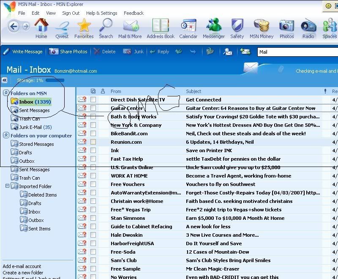
Task: Mark message as Junk
Action: point(133,52)
